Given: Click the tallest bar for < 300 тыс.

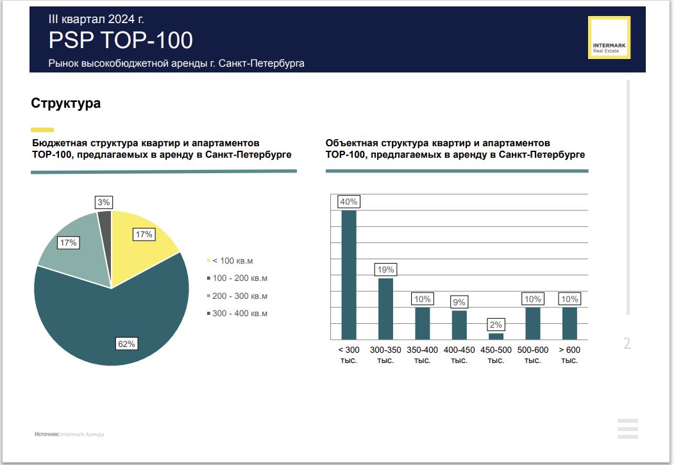Looking at the screenshot, I should click(x=349, y=275).
